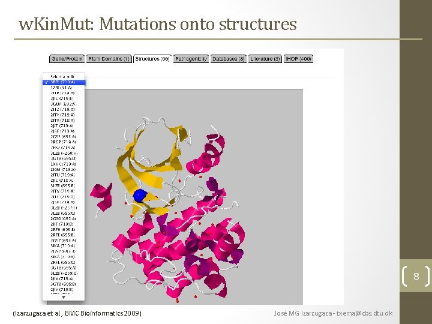Open the Pathogenicity tab
This screenshot has width=432, height=324.
(x=191, y=59)
